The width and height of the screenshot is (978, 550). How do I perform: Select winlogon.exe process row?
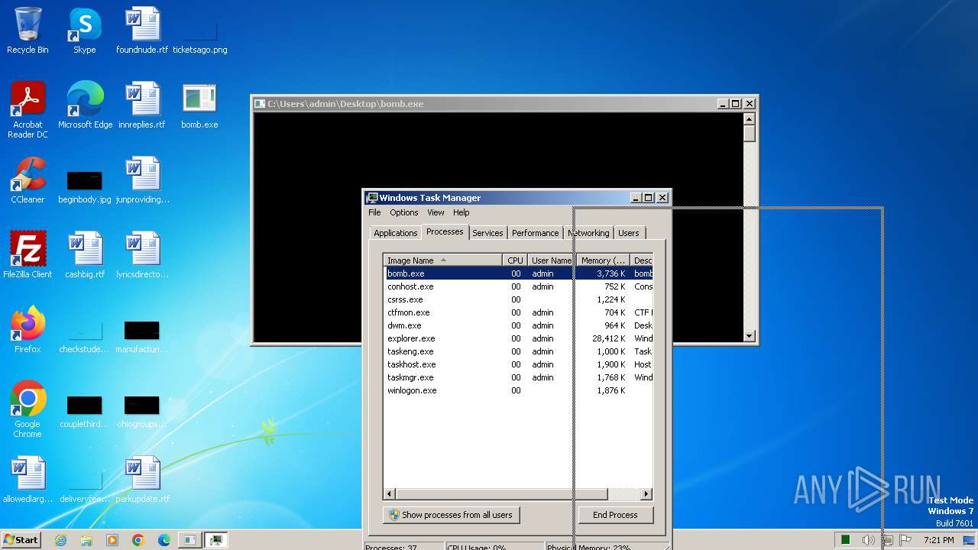(519, 390)
